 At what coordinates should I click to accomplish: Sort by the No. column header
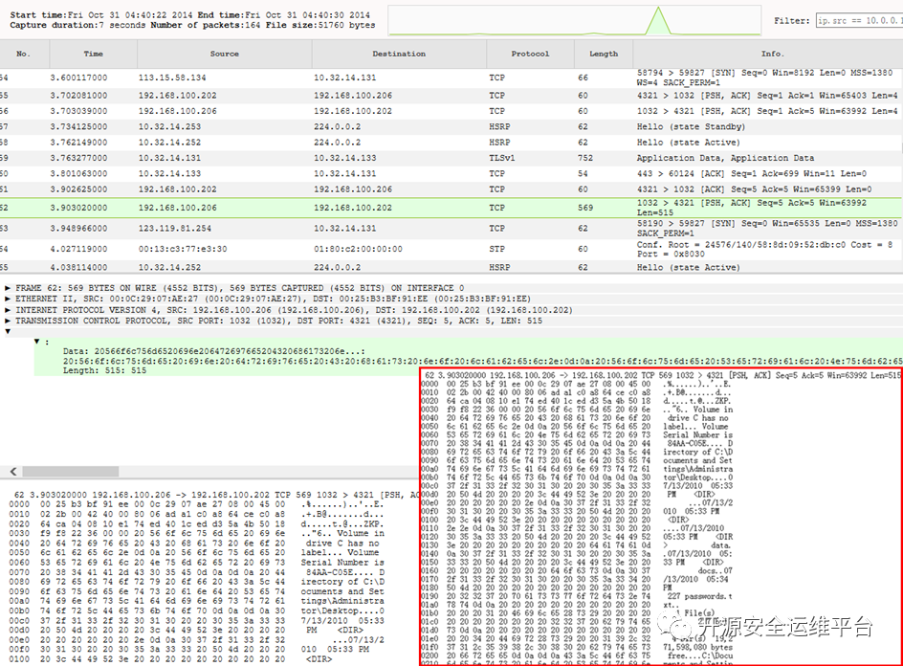coord(23,54)
